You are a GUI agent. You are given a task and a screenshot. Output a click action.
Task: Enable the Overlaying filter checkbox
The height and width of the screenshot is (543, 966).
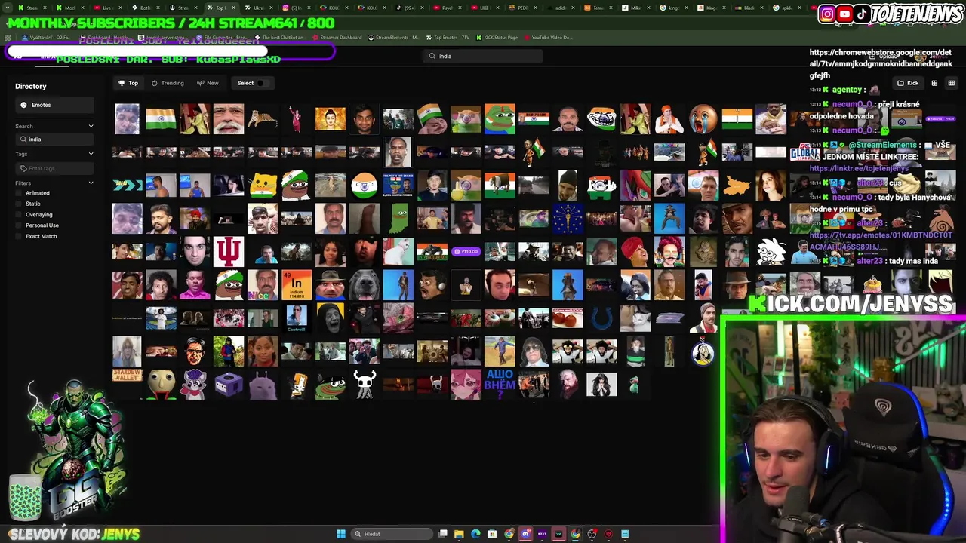click(19, 215)
